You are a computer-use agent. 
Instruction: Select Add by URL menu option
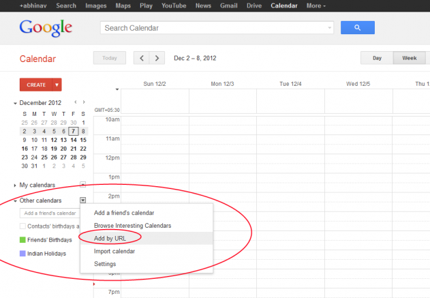coord(110,238)
